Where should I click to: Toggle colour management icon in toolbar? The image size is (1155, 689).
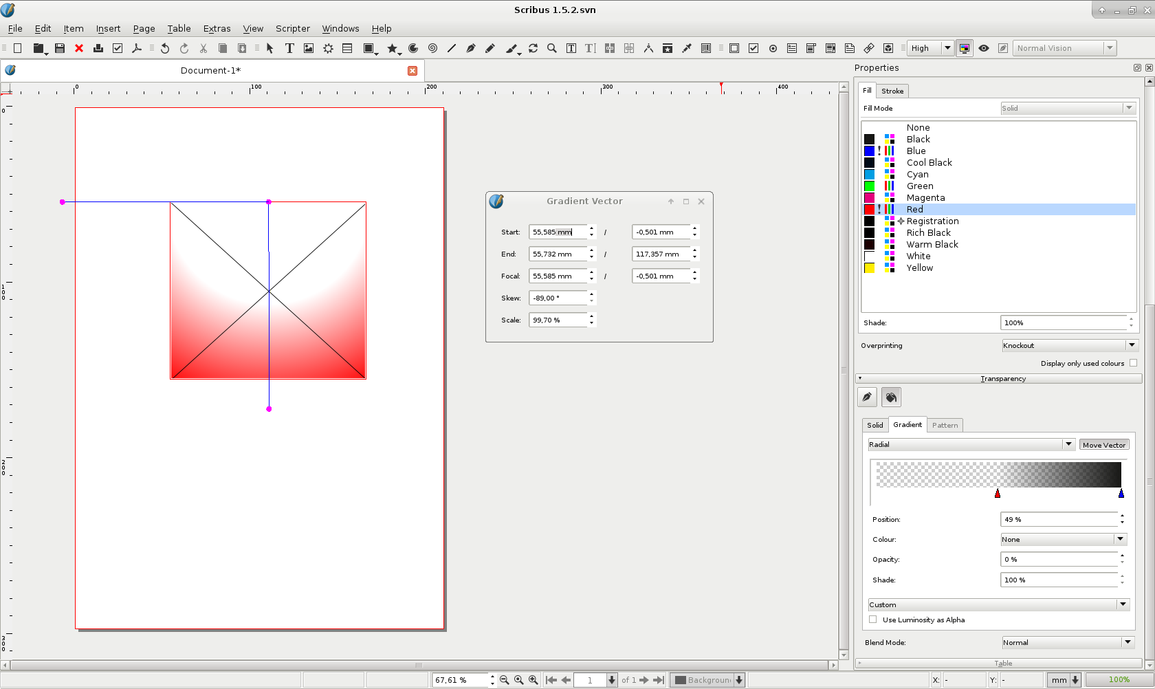click(965, 48)
